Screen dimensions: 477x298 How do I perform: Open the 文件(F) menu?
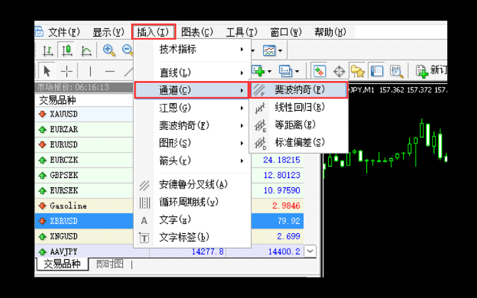64,32
